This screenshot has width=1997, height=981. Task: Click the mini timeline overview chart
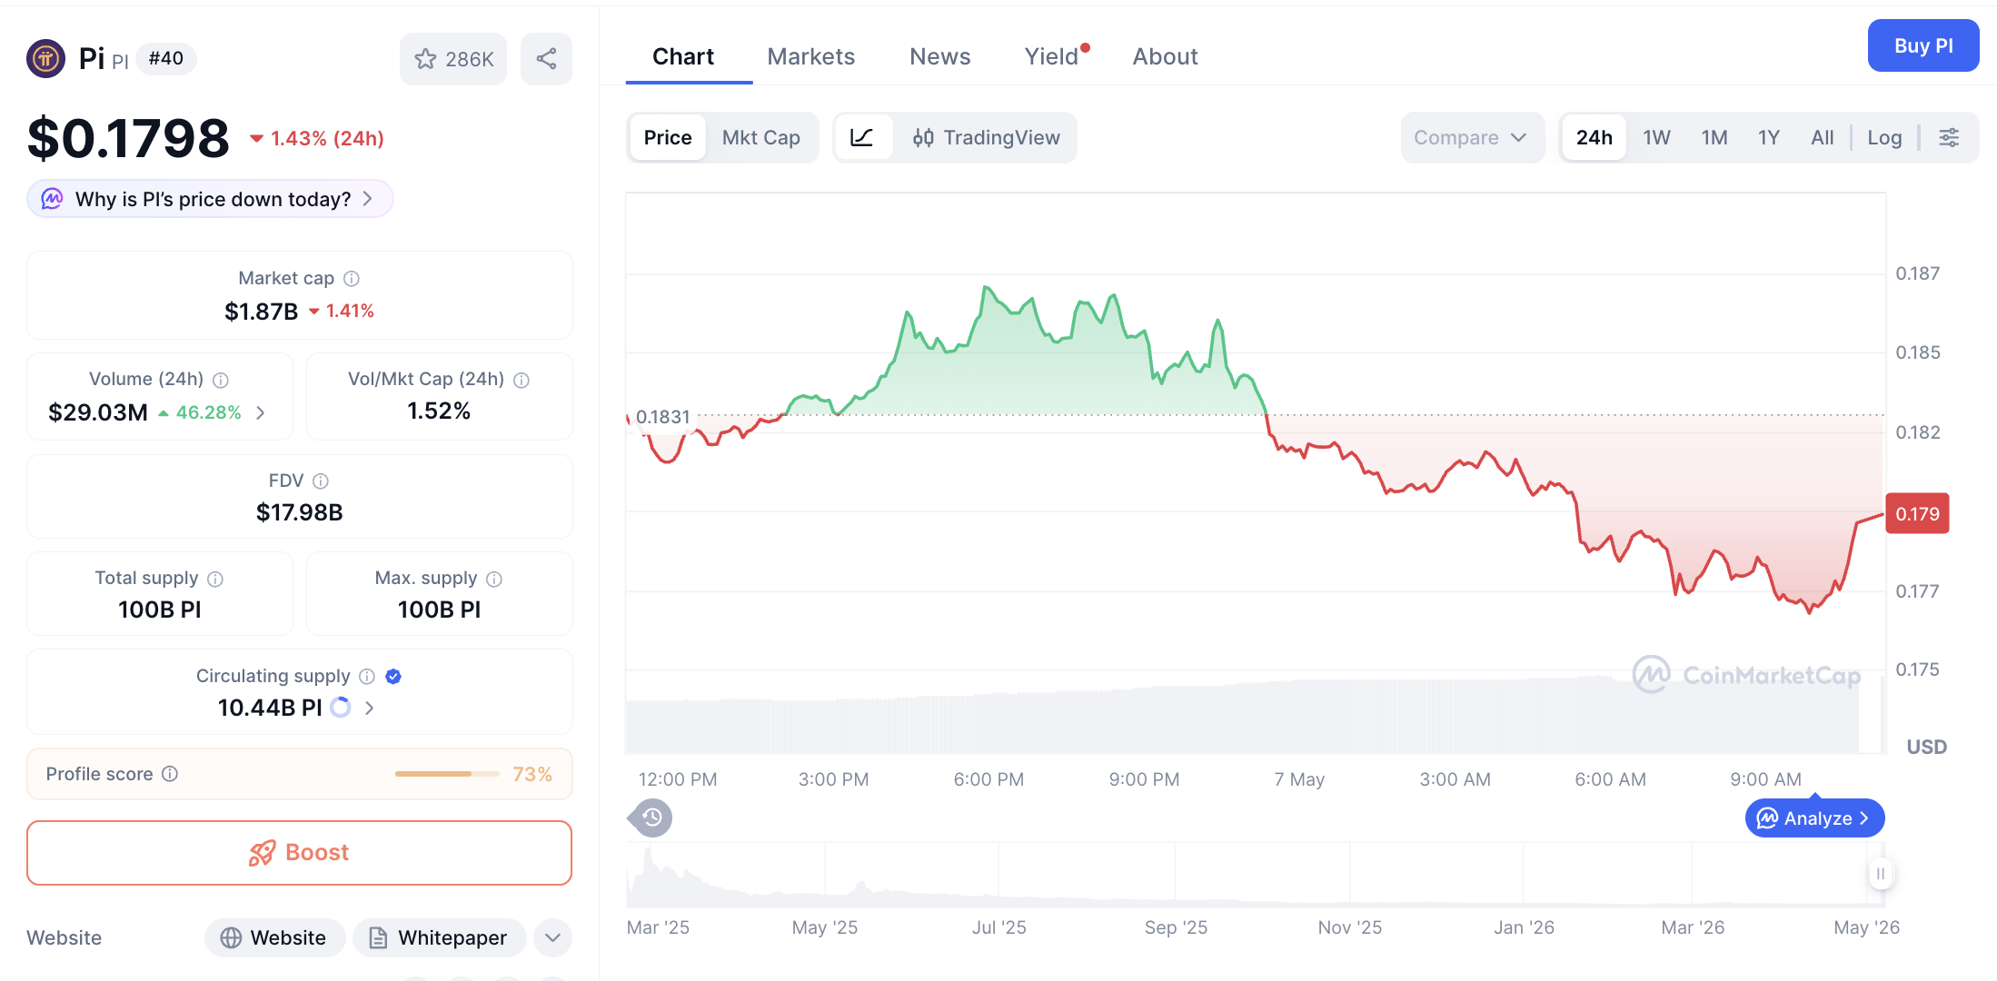click(x=1254, y=875)
